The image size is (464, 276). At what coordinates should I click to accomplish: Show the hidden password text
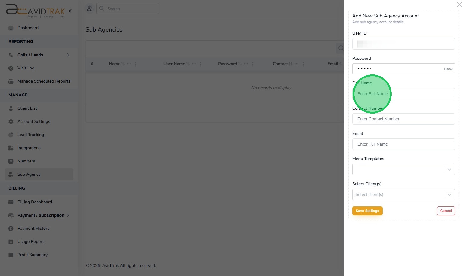pos(448,69)
